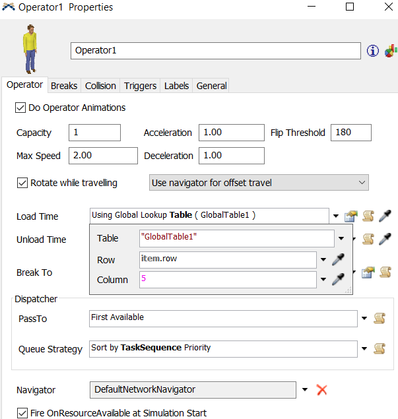This screenshot has width=398, height=419.
Task: Open code editor scroll icon for PassTo
Action: (380, 319)
